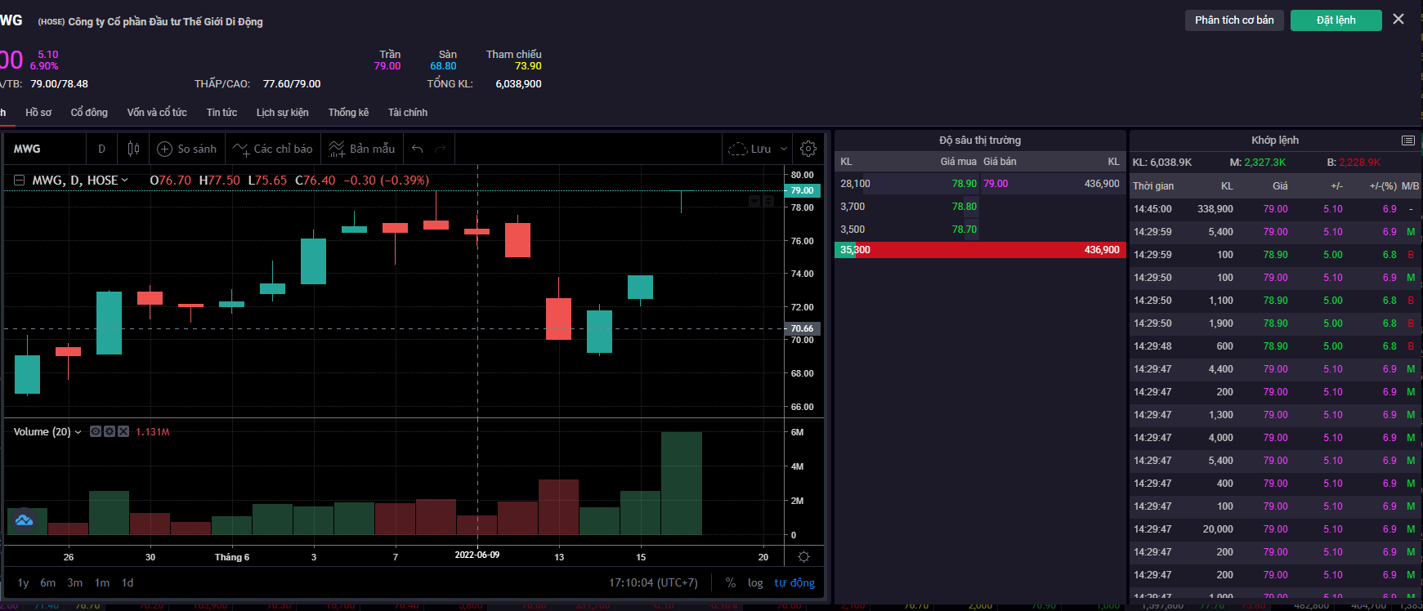Toggle log scale on the chart
This screenshot has width=1423, height=611.
click(755, 582)
